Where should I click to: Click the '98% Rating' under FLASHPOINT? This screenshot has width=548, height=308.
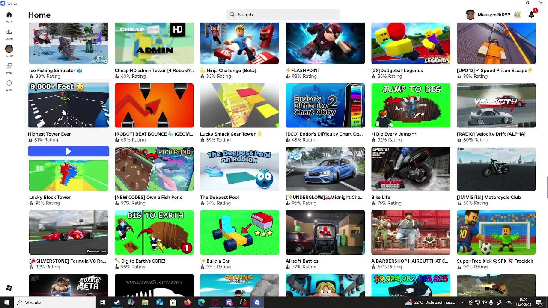[304, 77]
